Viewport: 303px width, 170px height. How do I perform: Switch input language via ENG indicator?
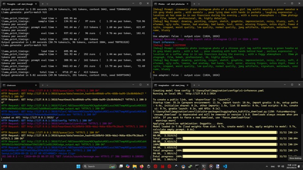coord(273,166)
